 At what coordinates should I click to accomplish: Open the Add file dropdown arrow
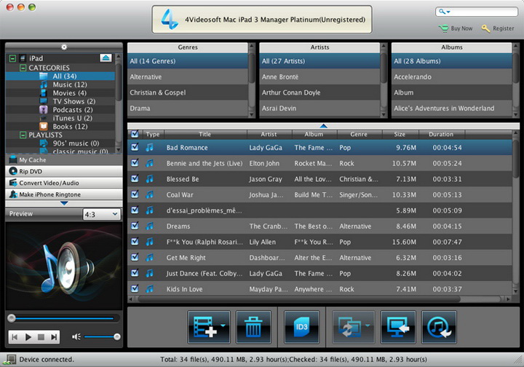223,325
